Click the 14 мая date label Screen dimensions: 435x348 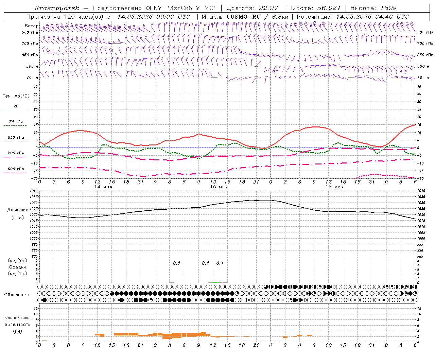click(103, 187)
